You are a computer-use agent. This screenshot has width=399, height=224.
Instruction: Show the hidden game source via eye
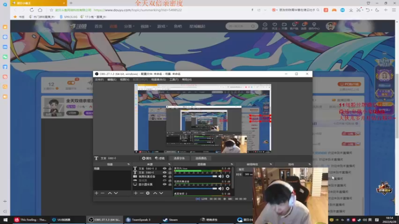click(165, 180)
